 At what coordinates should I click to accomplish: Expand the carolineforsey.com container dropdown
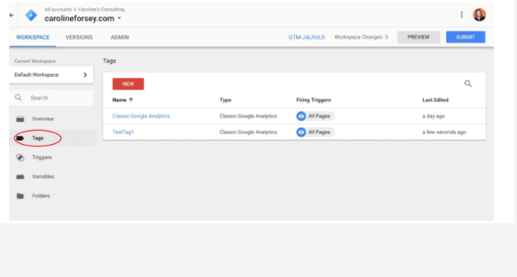(119, 18)
